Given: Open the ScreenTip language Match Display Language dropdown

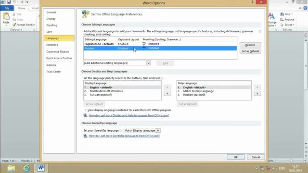Looking at the screenshot, I should point(158,130).
